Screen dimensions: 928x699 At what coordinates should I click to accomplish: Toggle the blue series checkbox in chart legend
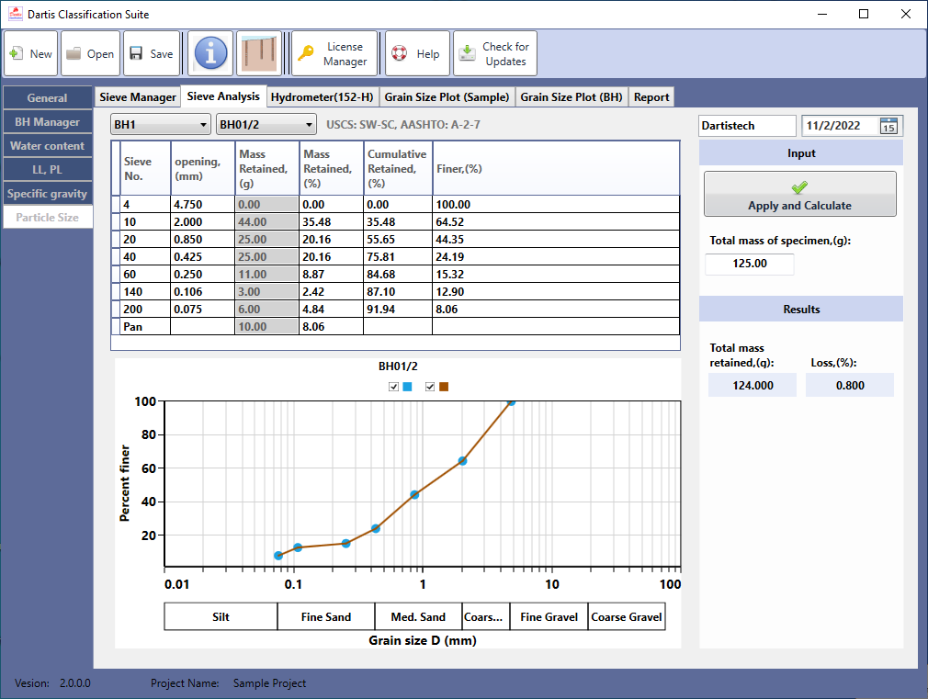[x=393, y=387]
